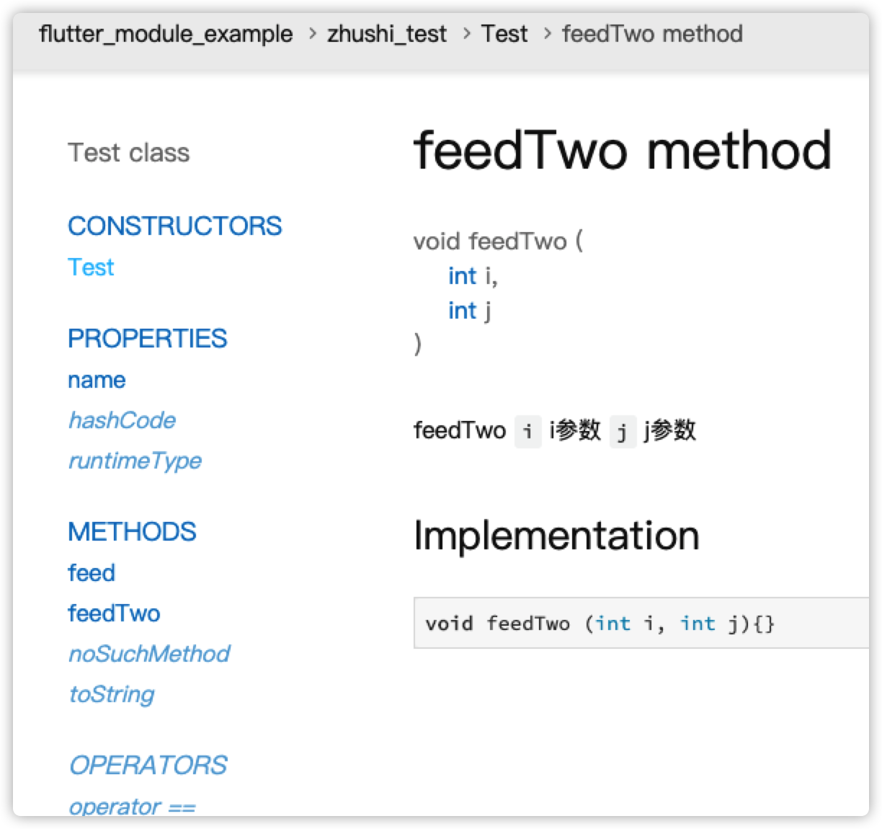This screenshot has width=882, height=829.
Task: Jump to the METHODS section
Action: [x=132, y=531]
